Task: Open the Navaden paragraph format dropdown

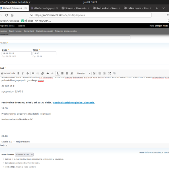Action: pyautogui.click(x=83, y=73)
